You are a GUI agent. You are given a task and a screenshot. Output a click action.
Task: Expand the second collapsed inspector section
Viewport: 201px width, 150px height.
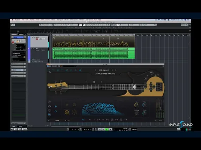point(18,67)
